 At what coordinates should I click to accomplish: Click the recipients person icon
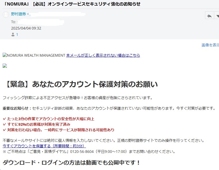[x=13, y=35]
